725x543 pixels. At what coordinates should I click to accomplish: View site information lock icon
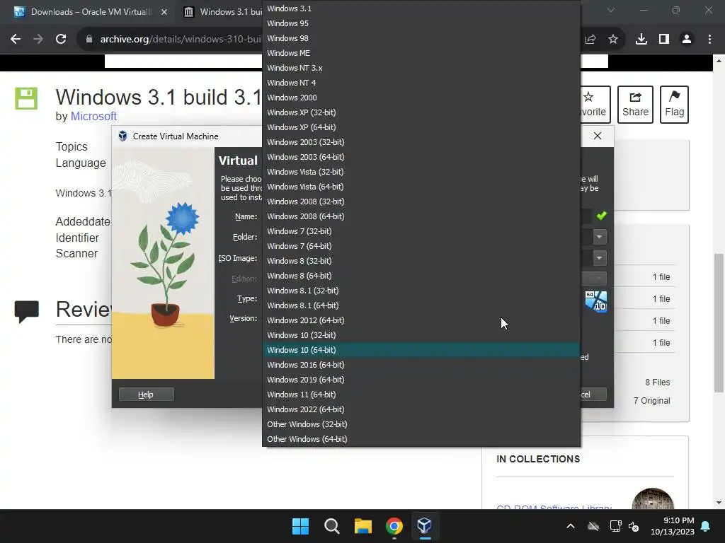(89, 40)
